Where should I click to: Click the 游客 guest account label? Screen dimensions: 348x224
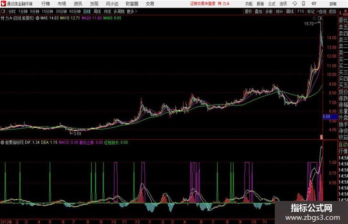(x=333, y=4)
